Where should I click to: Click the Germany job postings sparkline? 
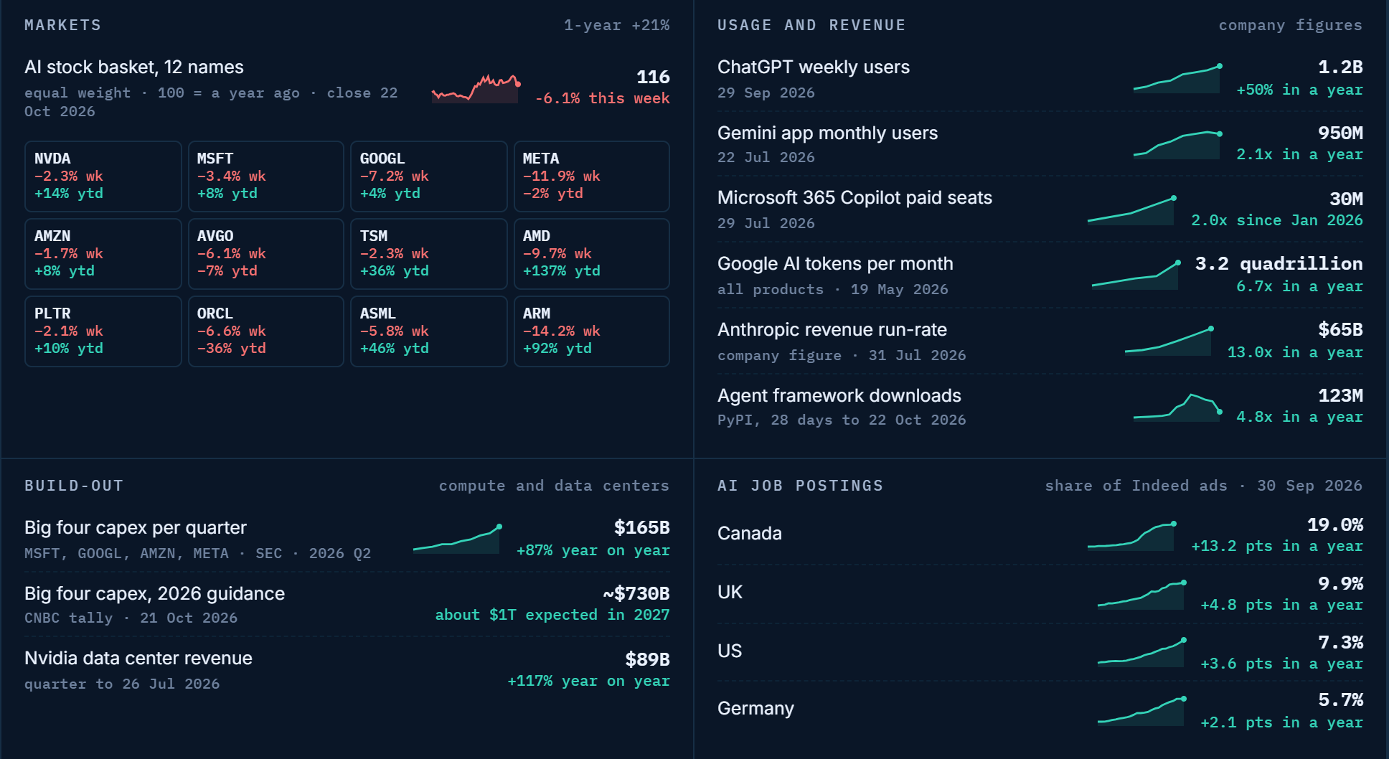tap(1141, 712)
